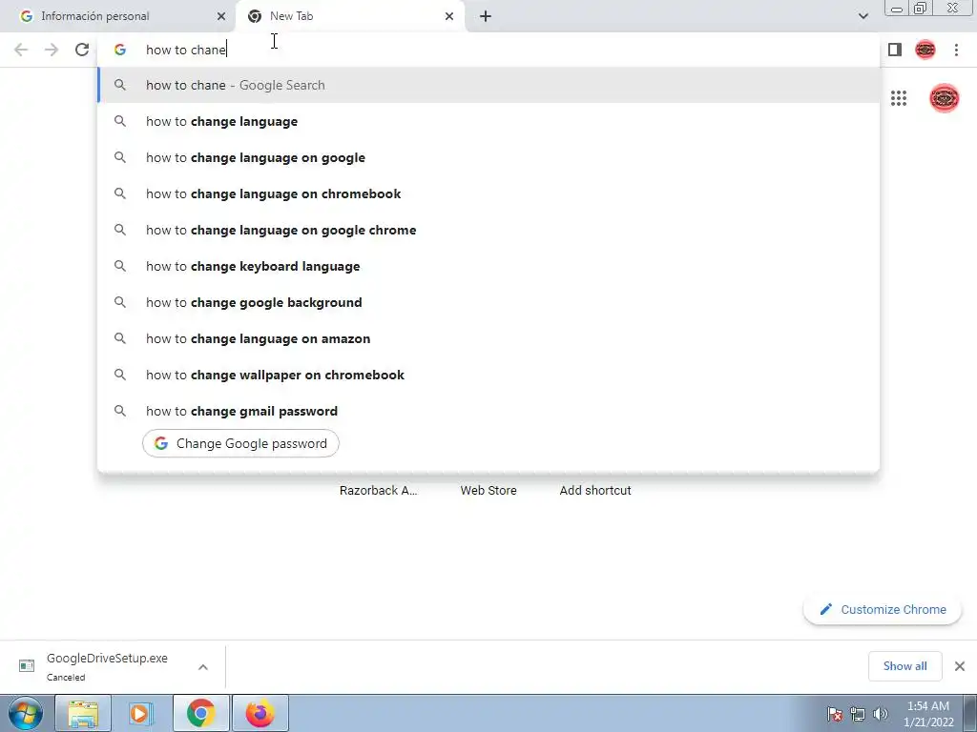Click the magnifier icon beside 'how to change language'
The image size is (977, 732).
click(119, 121)
